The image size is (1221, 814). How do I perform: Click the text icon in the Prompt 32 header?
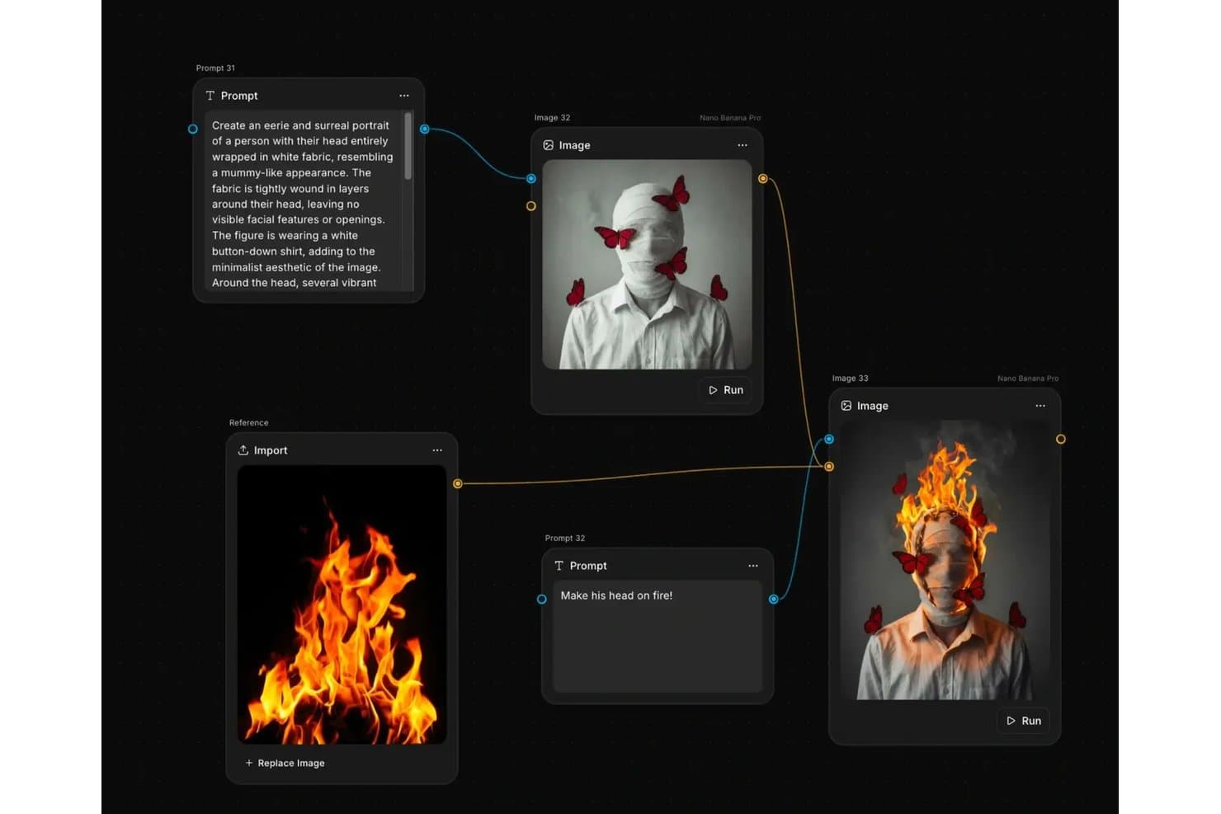(559, 566)
